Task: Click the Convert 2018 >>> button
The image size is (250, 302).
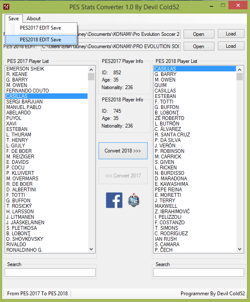Action: point(123,151)
